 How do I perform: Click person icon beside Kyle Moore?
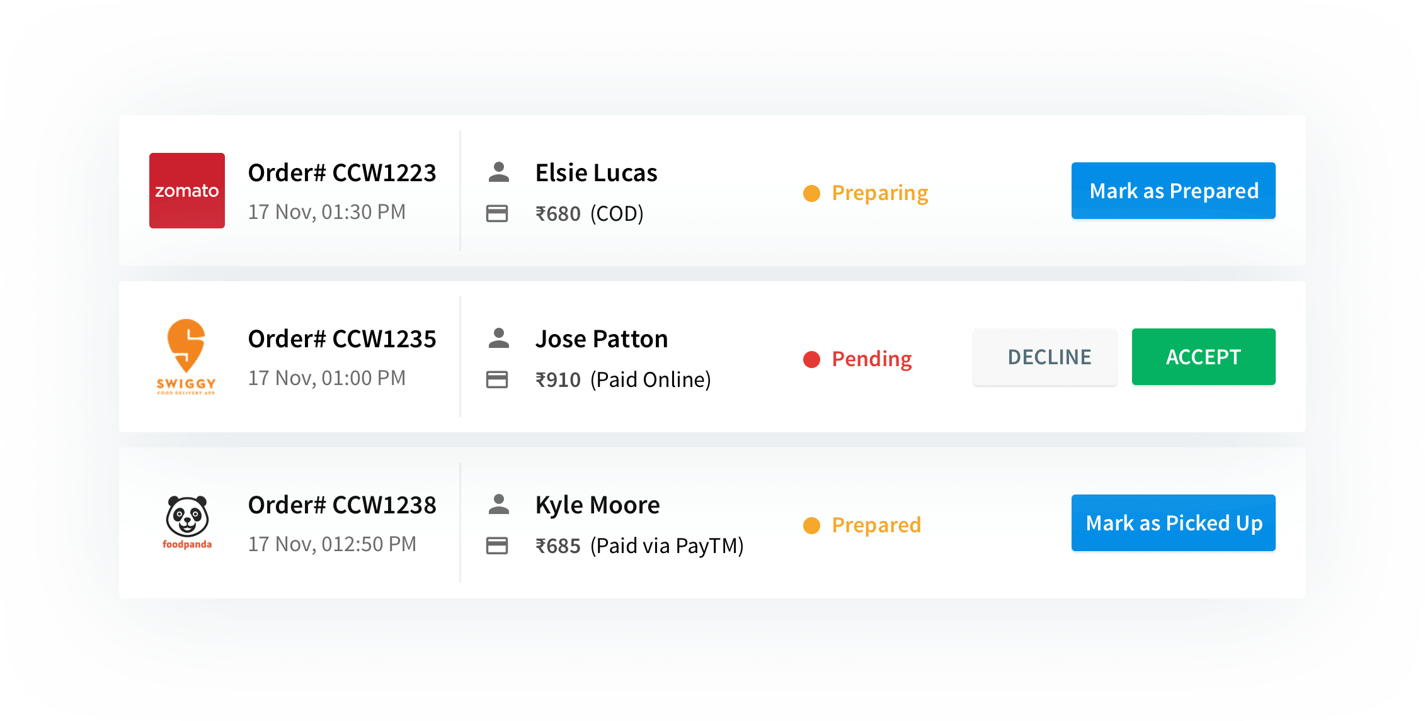[x=498, y=504]
